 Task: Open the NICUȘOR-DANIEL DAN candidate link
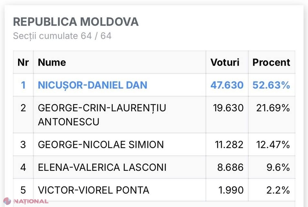(93, 85)
